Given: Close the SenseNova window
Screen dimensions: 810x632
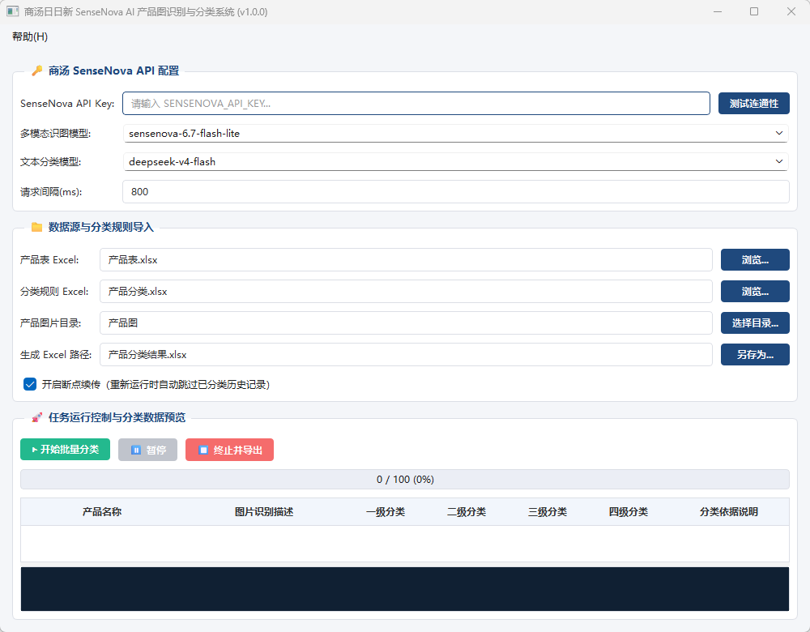Looking at the screenshot, I should (x=791, y=11).
